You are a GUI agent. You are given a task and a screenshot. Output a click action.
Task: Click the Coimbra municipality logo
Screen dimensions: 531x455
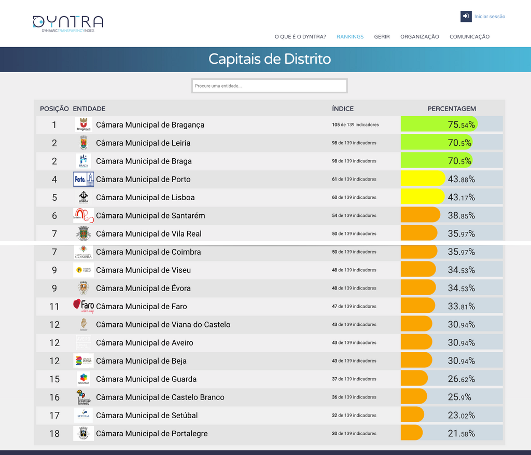[83, 252]
